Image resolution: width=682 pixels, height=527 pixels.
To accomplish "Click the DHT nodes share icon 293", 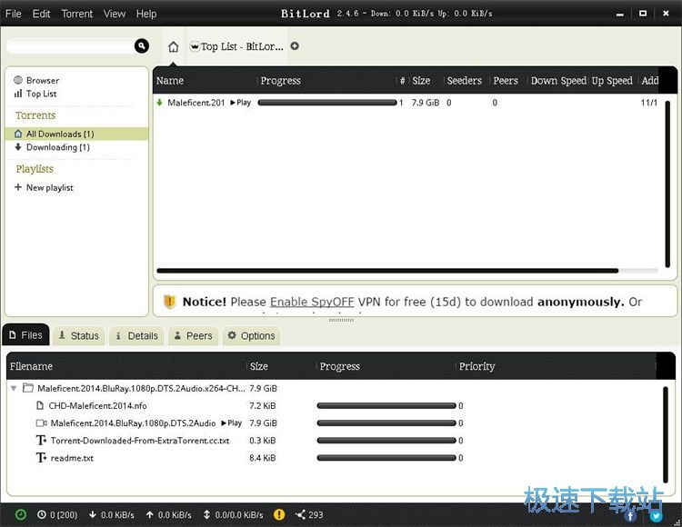I will pyautogui.click(x=300, y=514).
